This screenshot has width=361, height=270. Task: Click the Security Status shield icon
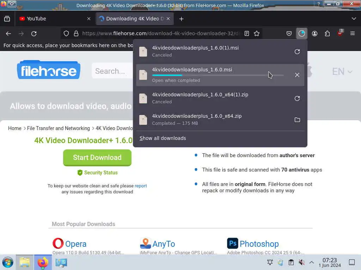tap(80, 173)
